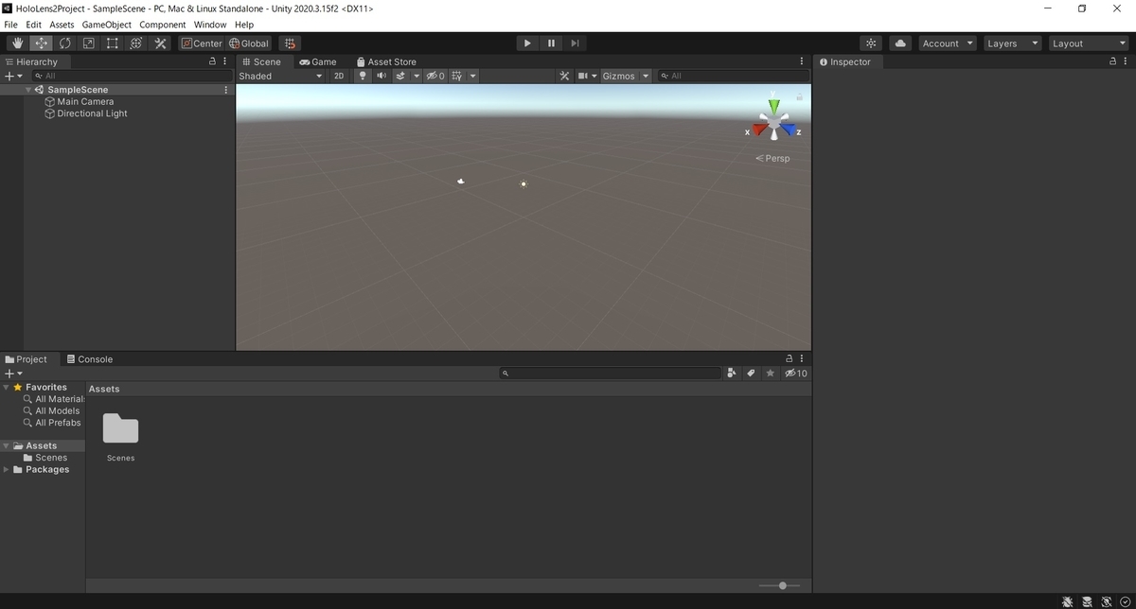Collapse Assets folder tree
1136x609 pixels.
7,445
